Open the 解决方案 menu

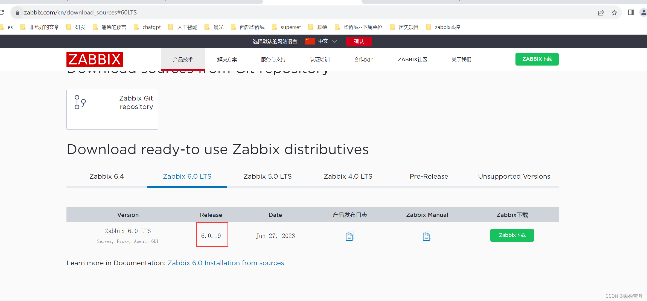pos(227,59)
